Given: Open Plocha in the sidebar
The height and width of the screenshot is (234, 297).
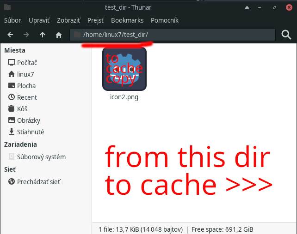Looking at the screenshot, I should pyautogui.click(x=26, y=86).
